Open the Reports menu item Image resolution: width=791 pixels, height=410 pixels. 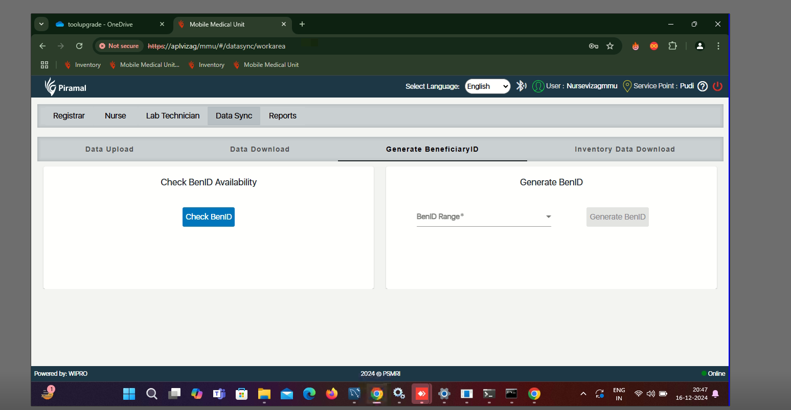282,116
